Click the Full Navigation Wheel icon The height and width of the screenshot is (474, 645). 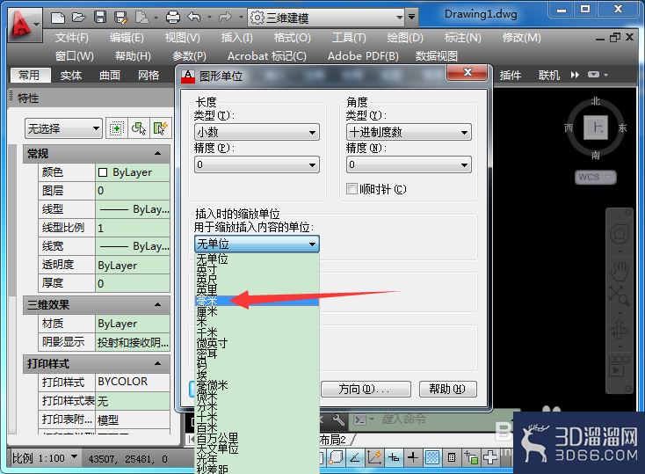[x=620, y=235]
